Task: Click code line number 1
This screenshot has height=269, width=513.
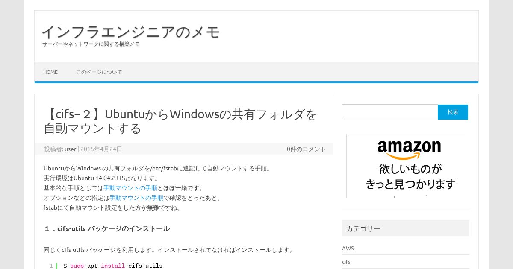Action: click(51, 266)
